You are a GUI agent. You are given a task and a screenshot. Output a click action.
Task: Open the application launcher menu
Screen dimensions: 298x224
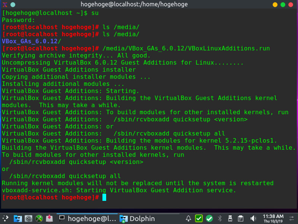(x=5, y=218)
